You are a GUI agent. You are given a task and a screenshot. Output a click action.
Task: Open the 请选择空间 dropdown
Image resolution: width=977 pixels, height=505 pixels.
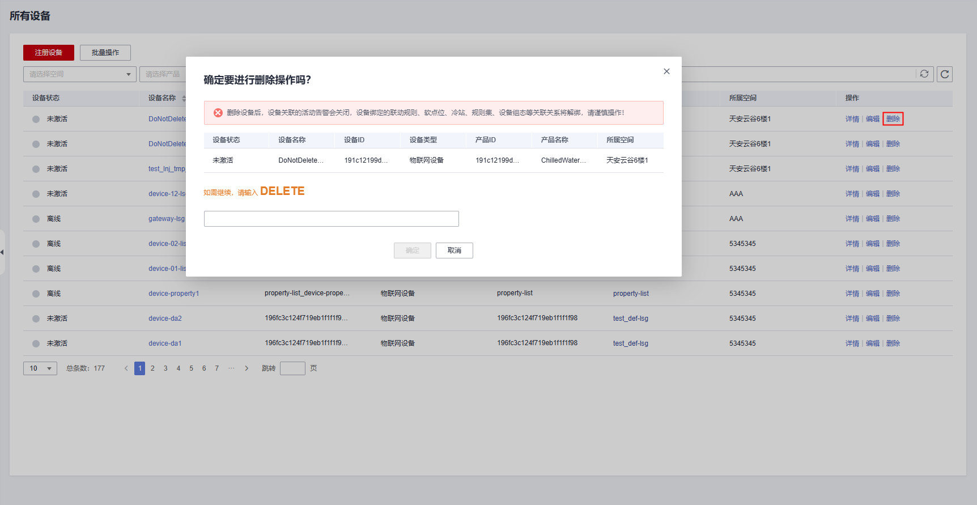coord(80,74)
